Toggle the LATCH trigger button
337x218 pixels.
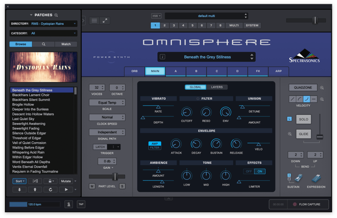[100, 147]
